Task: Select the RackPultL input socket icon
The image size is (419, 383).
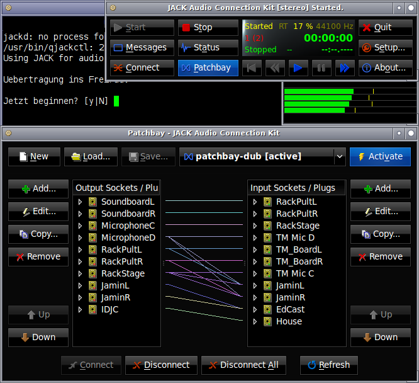Action: click(x=267, y=202)
